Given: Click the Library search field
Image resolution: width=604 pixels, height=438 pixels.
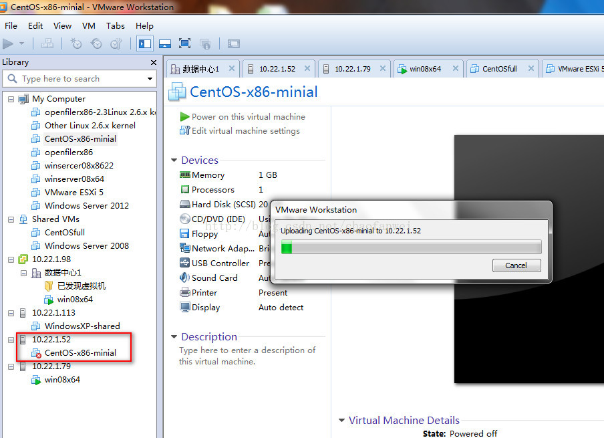Looking at the screenshot, I should 80,79.
